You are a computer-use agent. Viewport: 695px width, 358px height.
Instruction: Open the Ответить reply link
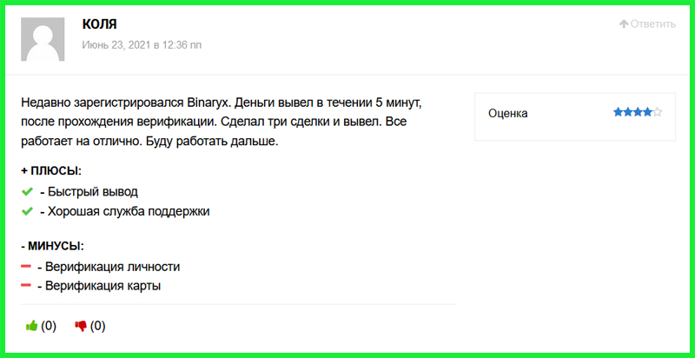click(x=652, y=24)
